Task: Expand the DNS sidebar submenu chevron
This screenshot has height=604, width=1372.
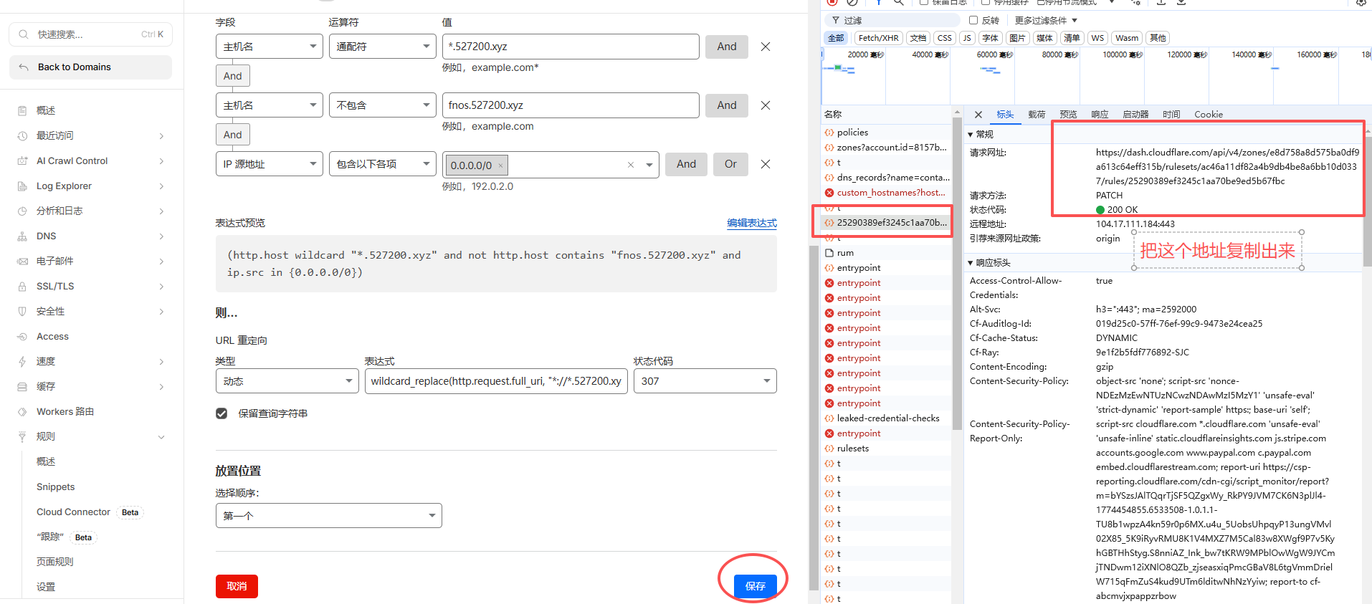Action: pos(161,236)
